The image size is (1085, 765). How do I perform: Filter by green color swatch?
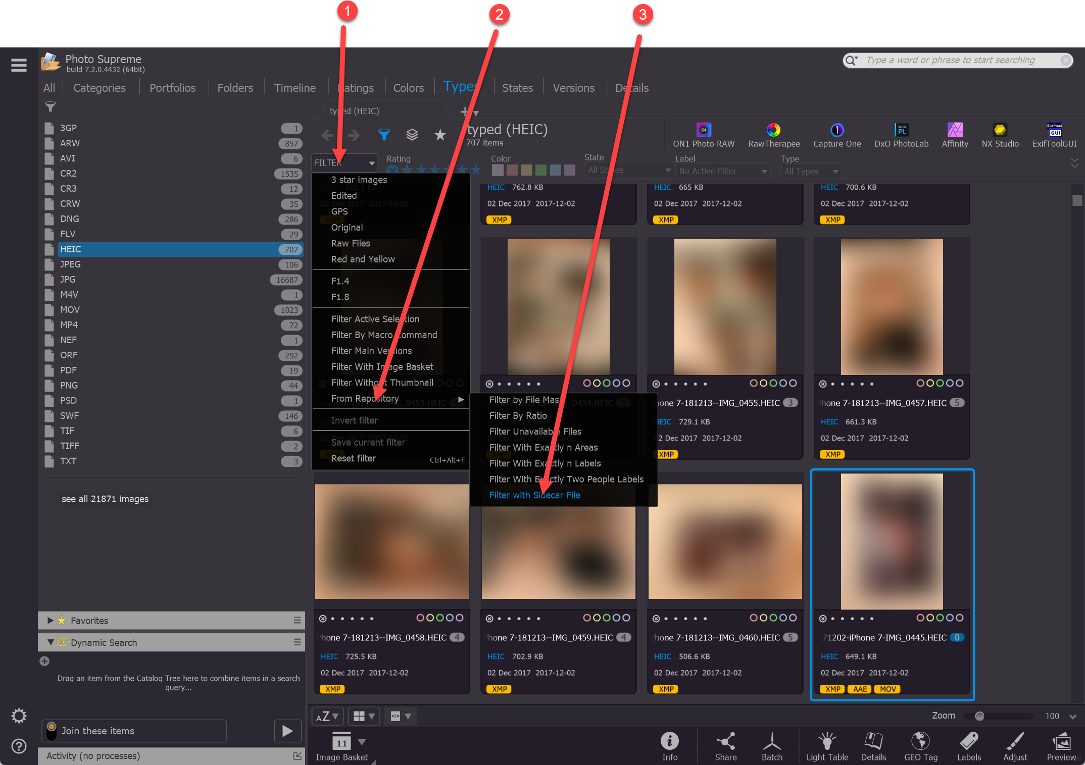541,170
